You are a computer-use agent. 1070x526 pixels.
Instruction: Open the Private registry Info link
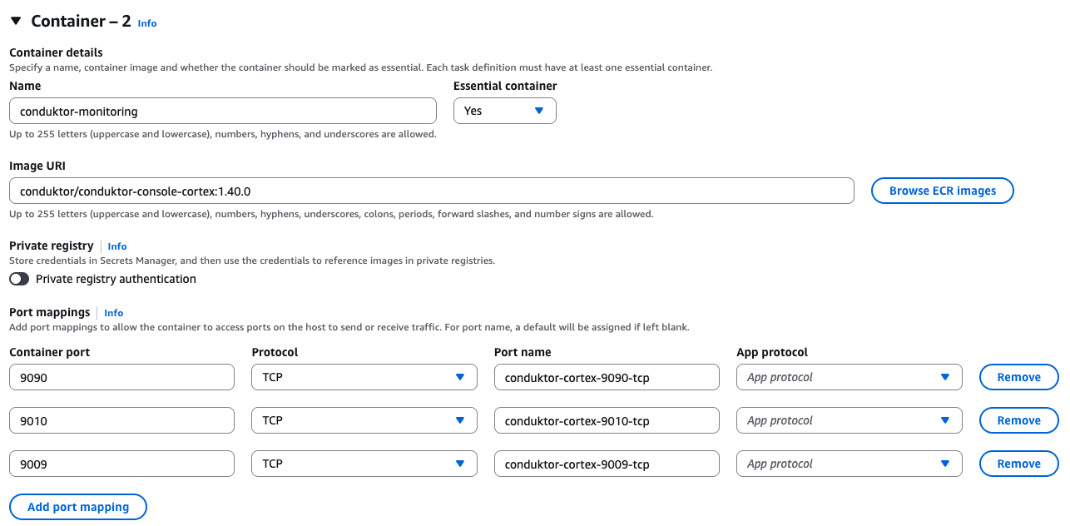(x=116, y=246)
